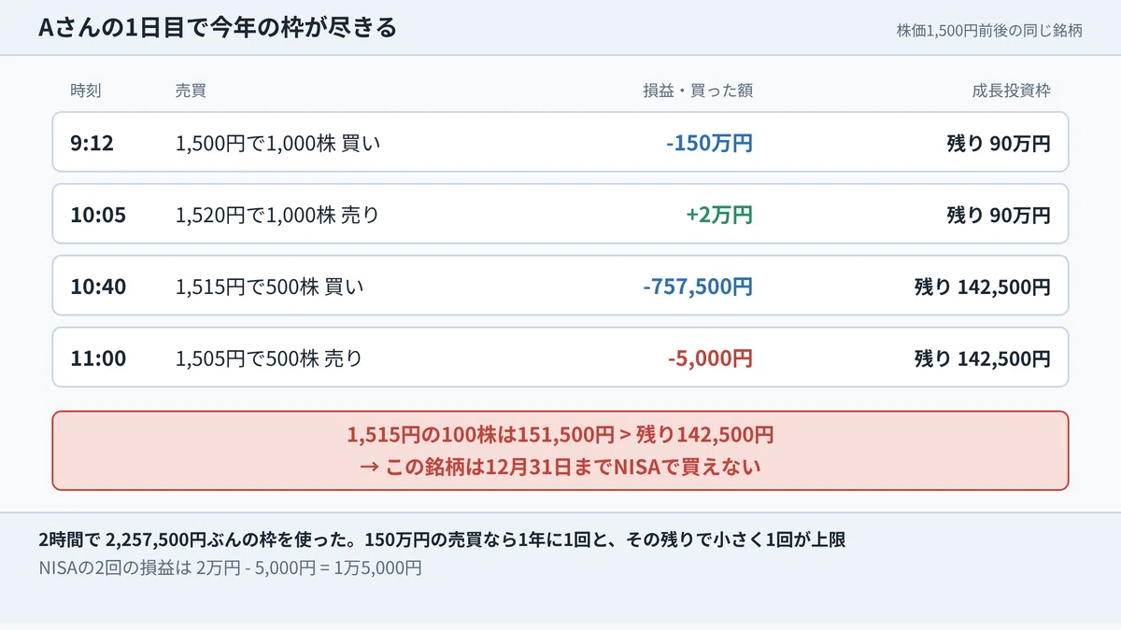
Task: Click the -757,500円 amount
Action: (698, 287)
